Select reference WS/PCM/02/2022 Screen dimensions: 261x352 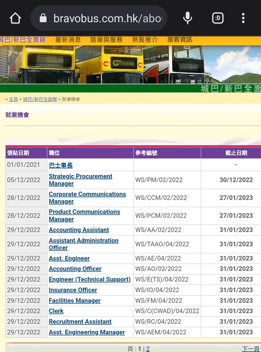[x=161, y=216]
